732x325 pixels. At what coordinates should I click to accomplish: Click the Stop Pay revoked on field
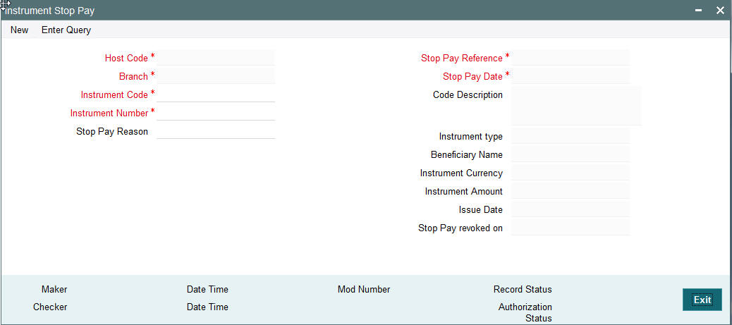571,228
